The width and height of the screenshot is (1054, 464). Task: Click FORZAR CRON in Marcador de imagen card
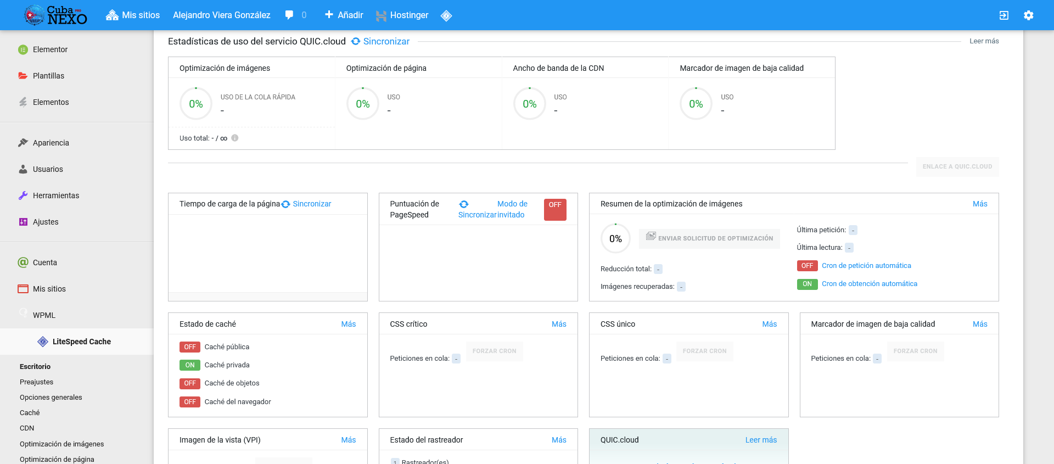point(915,351)
